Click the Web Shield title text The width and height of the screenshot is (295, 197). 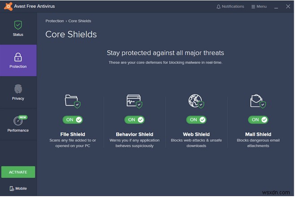pos(196,134)
